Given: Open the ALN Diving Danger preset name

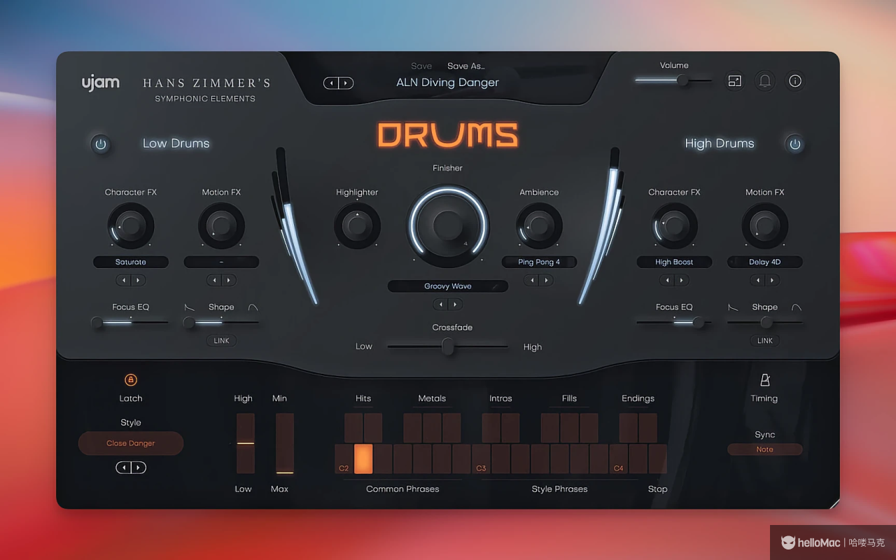Looking at the screenshot, I should pyautogui.click(x=447, y=83).
